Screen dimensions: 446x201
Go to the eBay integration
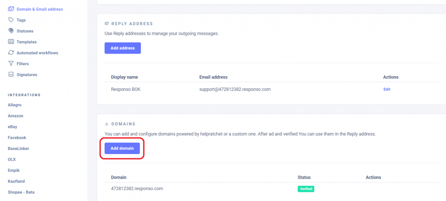[13, 127]
